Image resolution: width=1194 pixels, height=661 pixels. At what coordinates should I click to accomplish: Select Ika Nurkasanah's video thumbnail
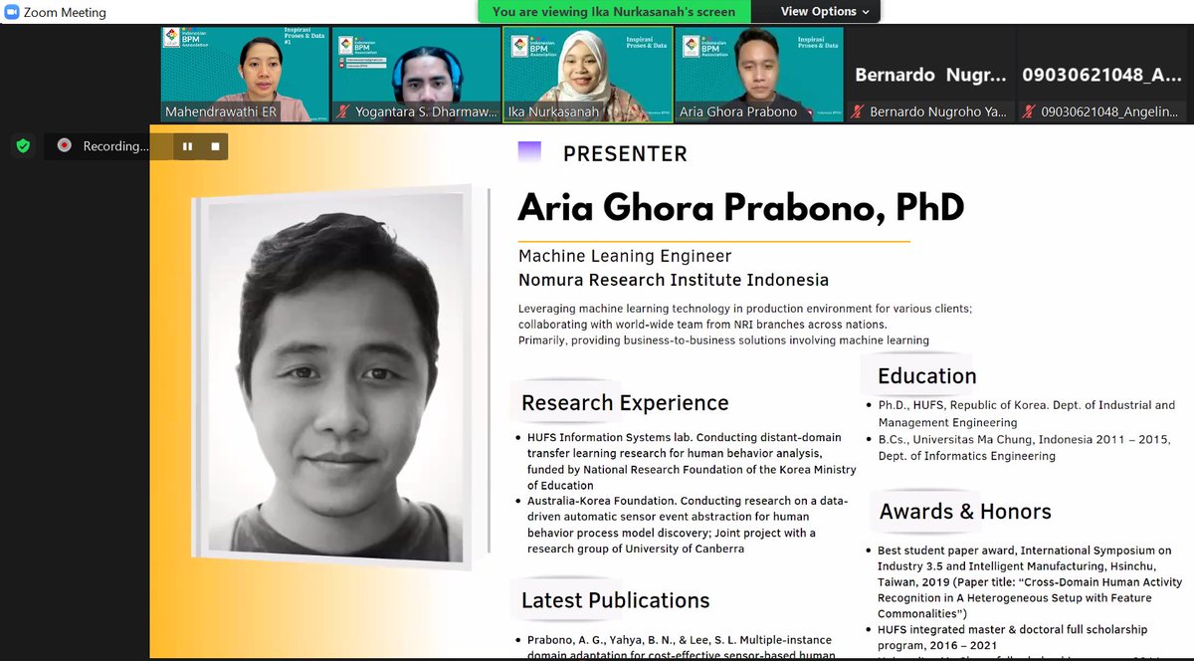coord(587,75)
